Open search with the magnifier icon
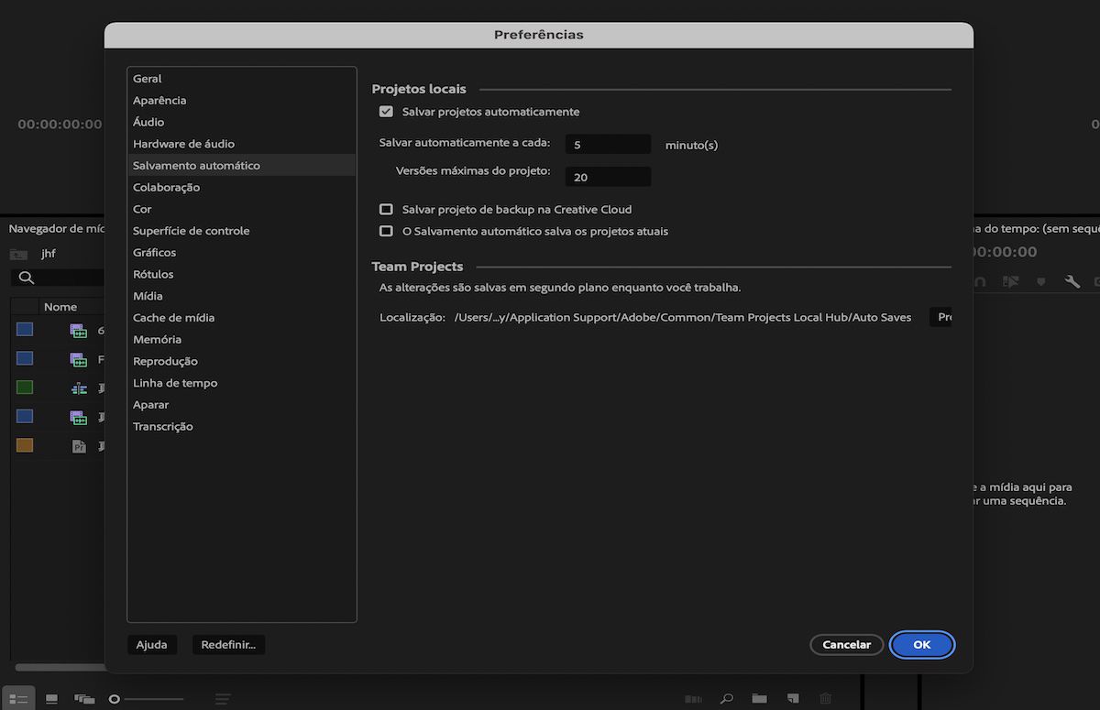This screenshot has height=710, width=1100. click(x=724, y=698)
